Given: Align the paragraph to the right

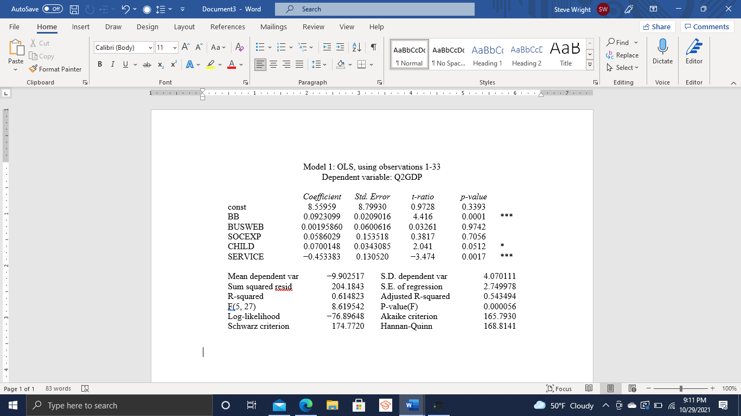Looking at the screenshot, I should click(x=286, y=64).
